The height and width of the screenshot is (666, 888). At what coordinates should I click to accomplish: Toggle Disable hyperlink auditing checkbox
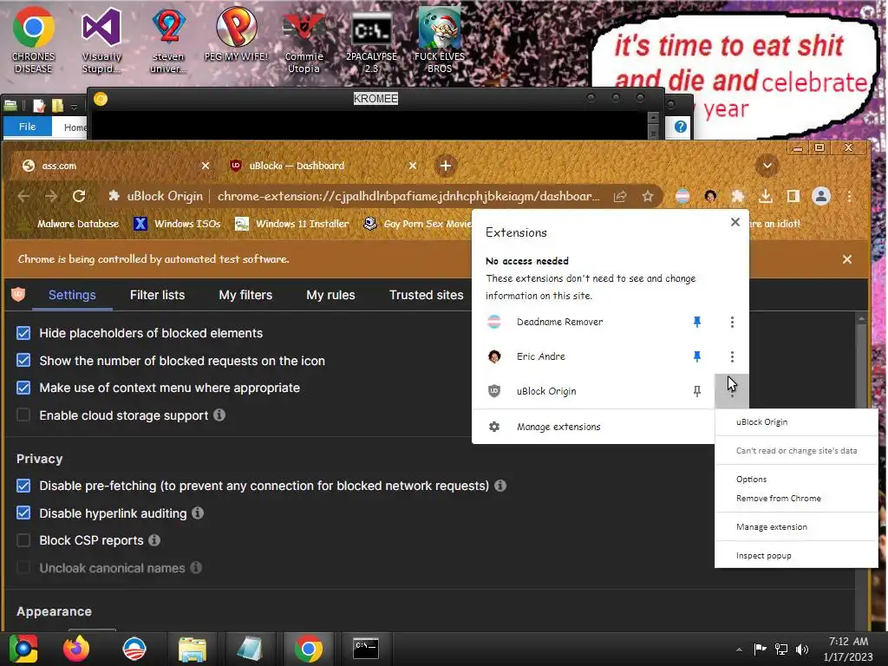click(x=23, y=513)
